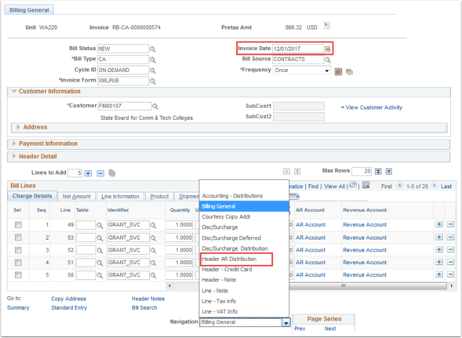Click the Max Rows input field
This screenshot has height=338, width=462.
[362, 171]
